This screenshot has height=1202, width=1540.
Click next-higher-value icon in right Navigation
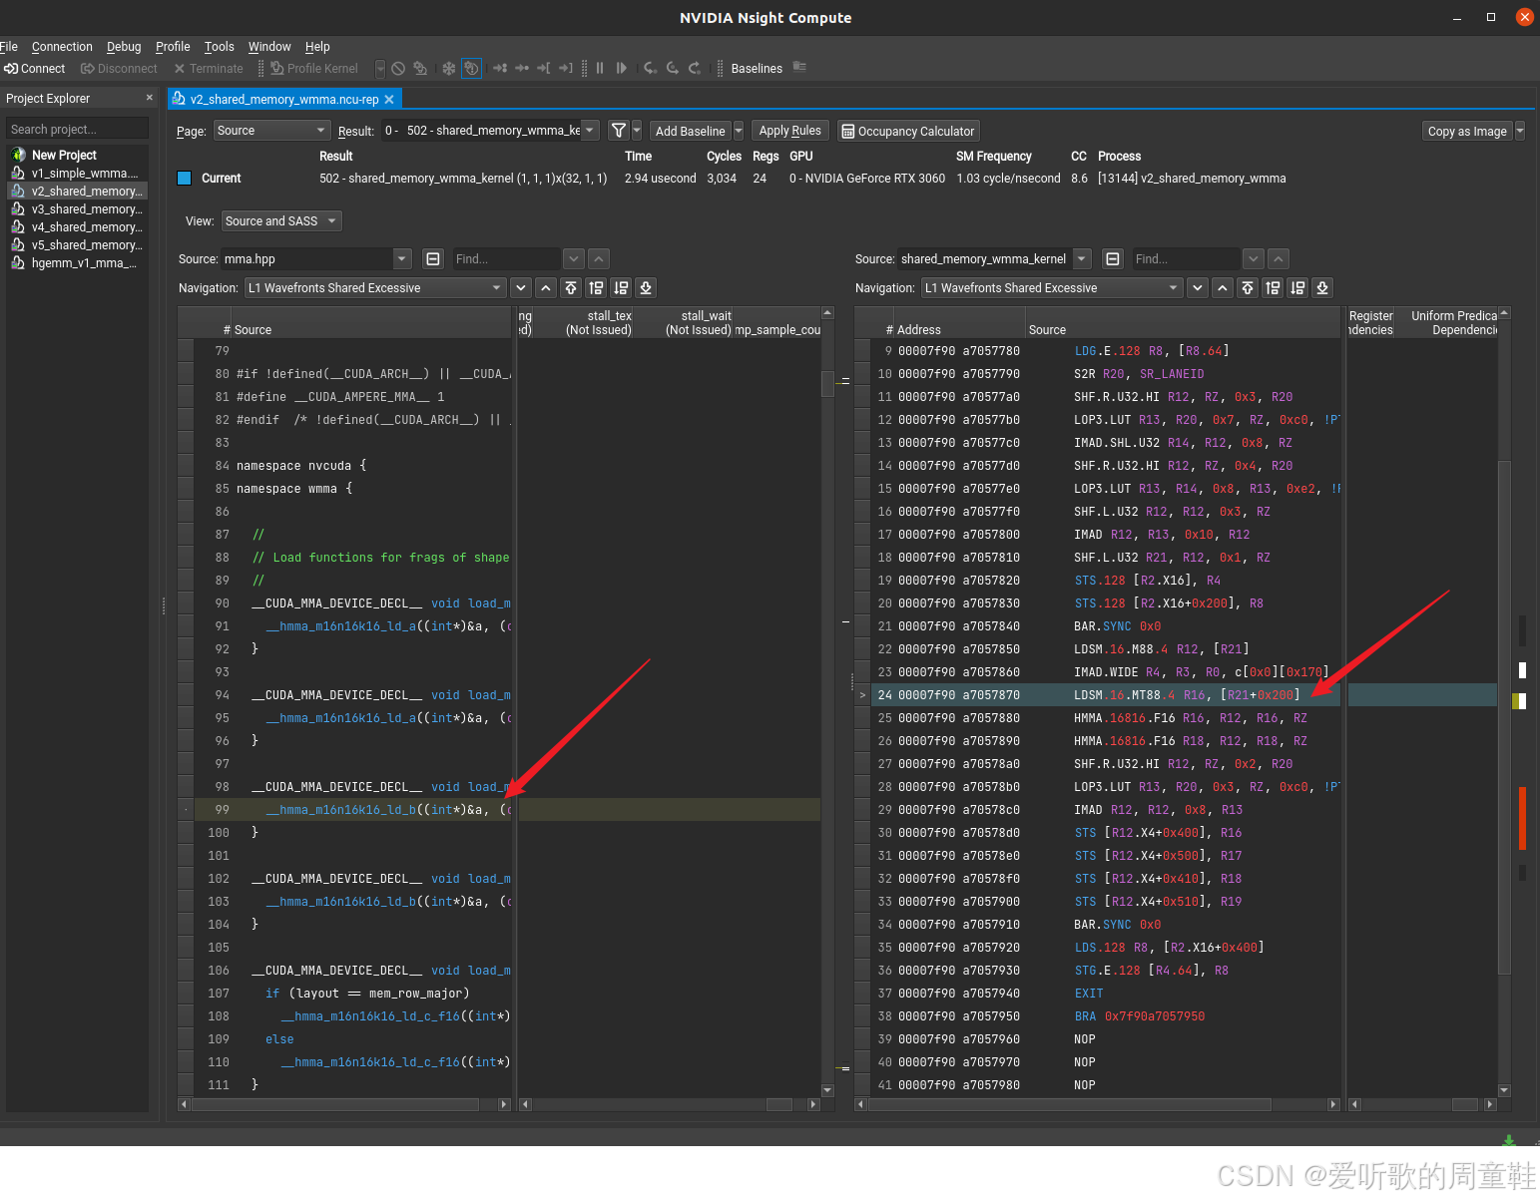pos(1273,288)
